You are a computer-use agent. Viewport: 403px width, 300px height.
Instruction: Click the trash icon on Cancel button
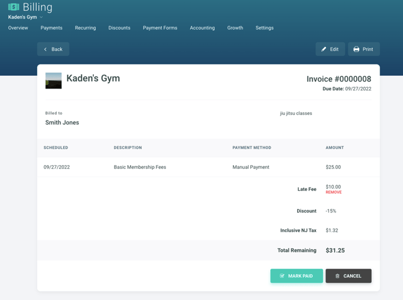(337, 276)
